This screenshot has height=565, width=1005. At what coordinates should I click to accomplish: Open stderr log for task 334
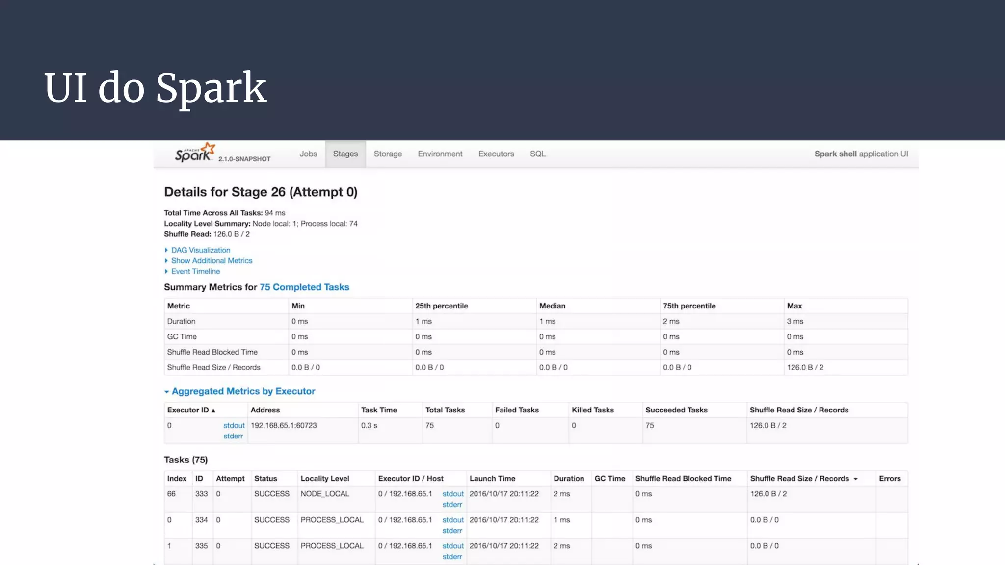(x=452, y=531)
